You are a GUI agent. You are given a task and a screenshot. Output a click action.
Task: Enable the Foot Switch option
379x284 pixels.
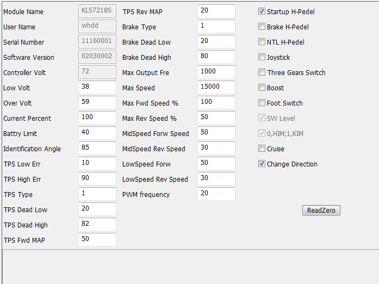(x=262, y=103)
